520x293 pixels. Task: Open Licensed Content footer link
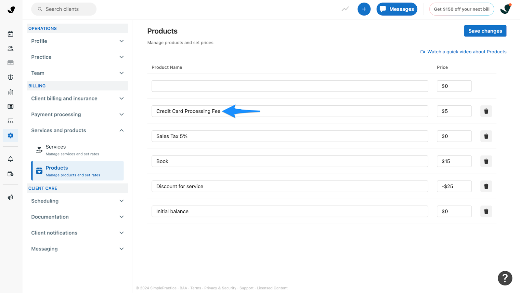point(272,288)
